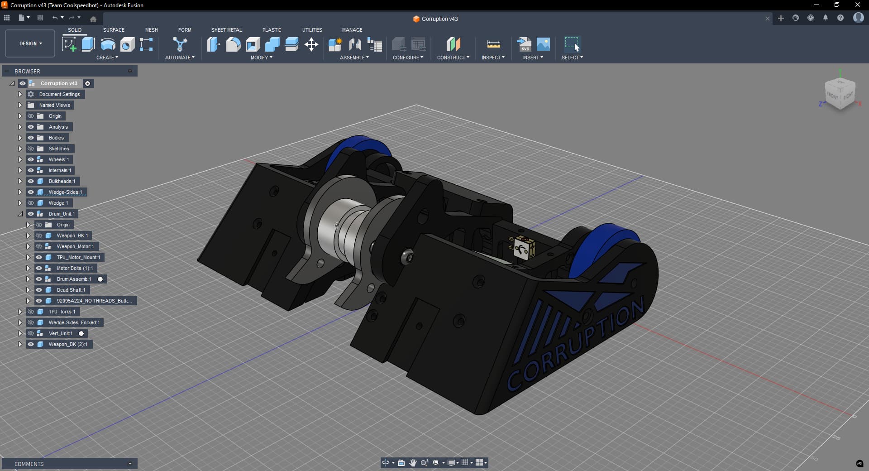This screenshot has height=471, width=869.
Task: Select the Press Pull tool
Action: click(214, 44)
